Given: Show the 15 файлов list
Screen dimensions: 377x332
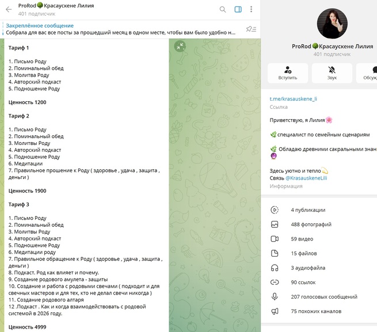Looking at the screenshot, I should tap(303, 253).
